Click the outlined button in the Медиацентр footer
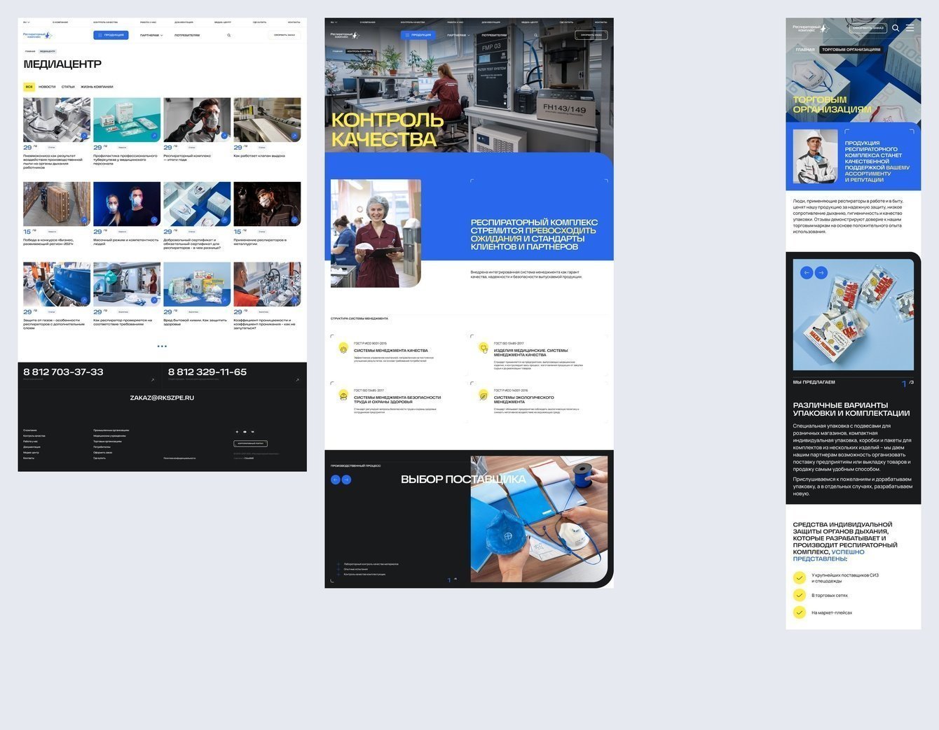 [250, 443]
